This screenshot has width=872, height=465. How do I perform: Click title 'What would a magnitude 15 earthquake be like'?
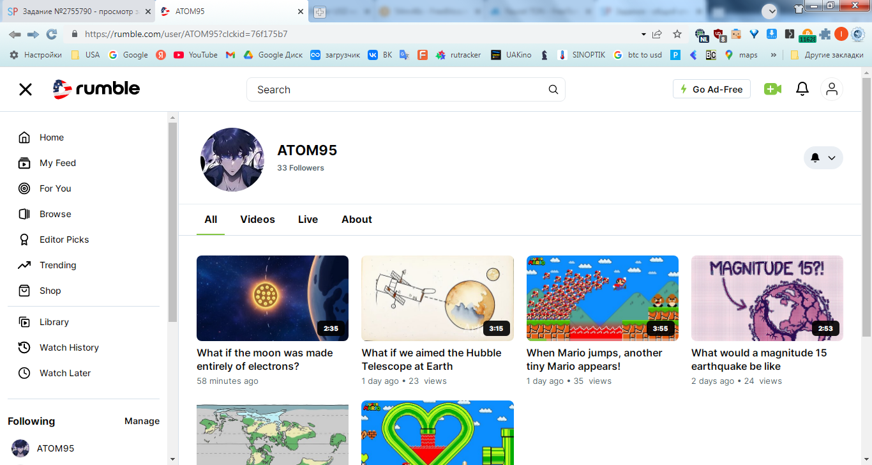pyautogui.click(x=759, y=360)
